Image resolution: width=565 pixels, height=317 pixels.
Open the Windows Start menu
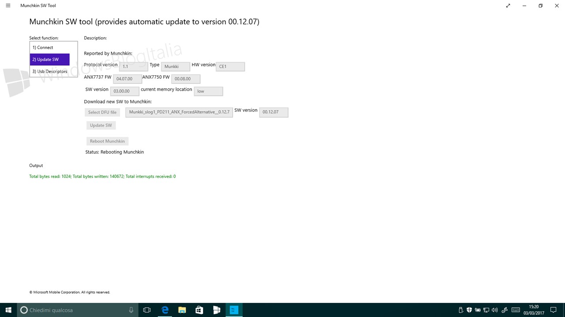tap(8, 310)
